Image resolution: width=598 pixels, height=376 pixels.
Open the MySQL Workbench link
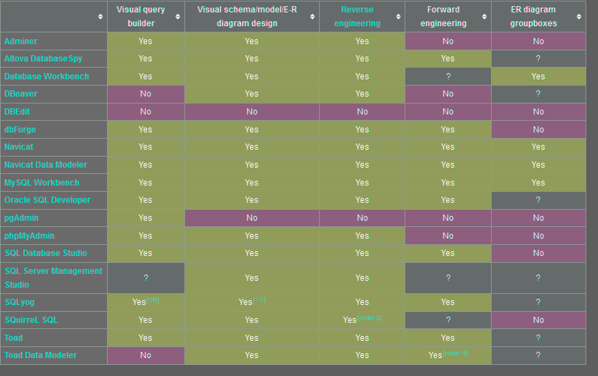(41, 182)
